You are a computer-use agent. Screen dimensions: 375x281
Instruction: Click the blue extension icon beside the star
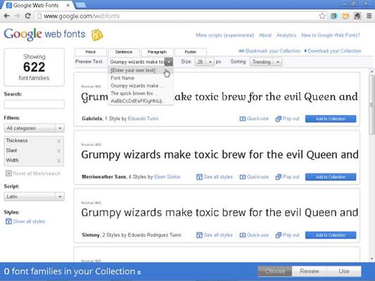tap(334, 16)
